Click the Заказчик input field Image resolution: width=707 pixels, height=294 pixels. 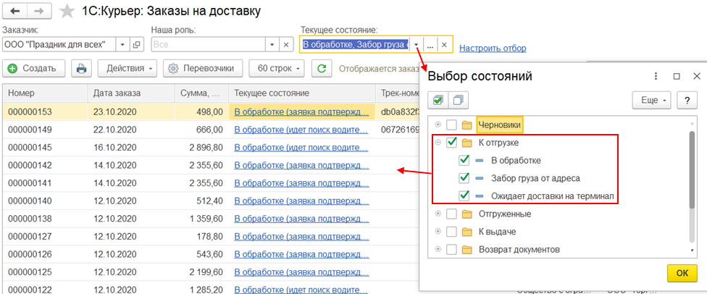(59, 45)
